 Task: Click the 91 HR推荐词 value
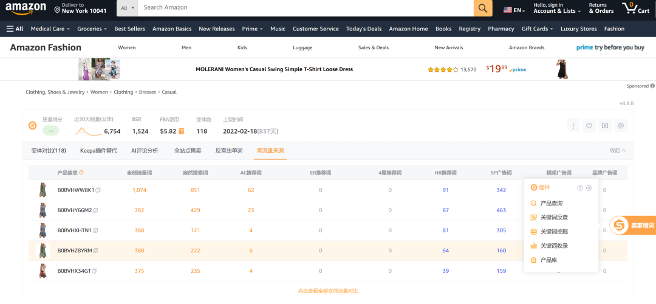click(x=446, y=190)
